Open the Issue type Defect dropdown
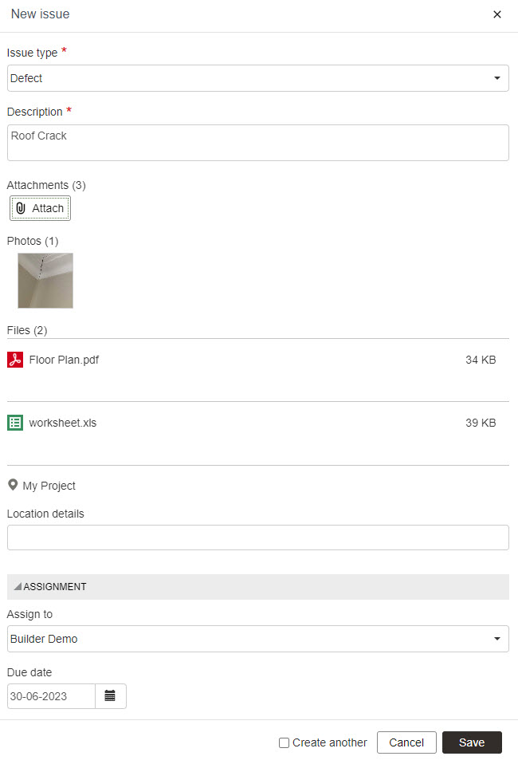This screenshot has width=518, height=764. click(258, 78)
